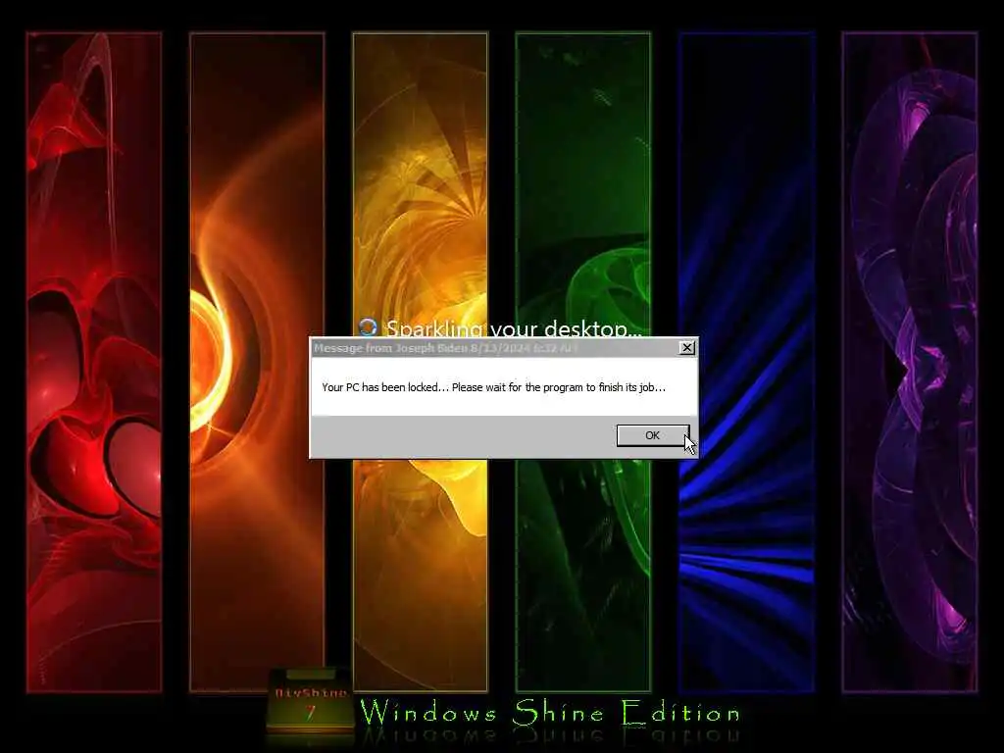Click the BivShine 7 logo box
1004x753 pixels.
tap(311, 702)
